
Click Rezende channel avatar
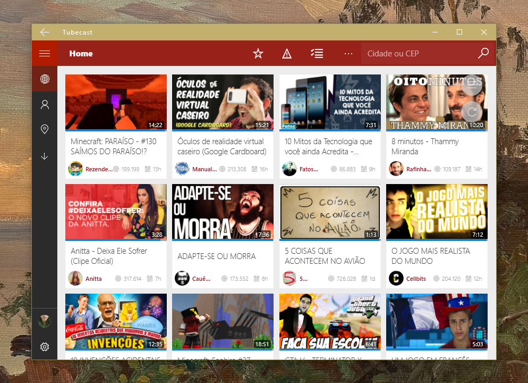75,169
